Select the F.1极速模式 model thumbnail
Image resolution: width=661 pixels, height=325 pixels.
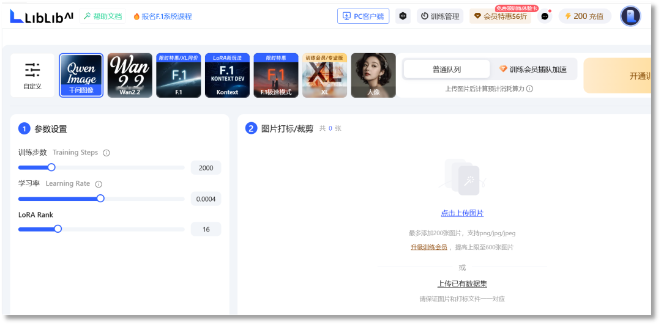tap(275, 75)
